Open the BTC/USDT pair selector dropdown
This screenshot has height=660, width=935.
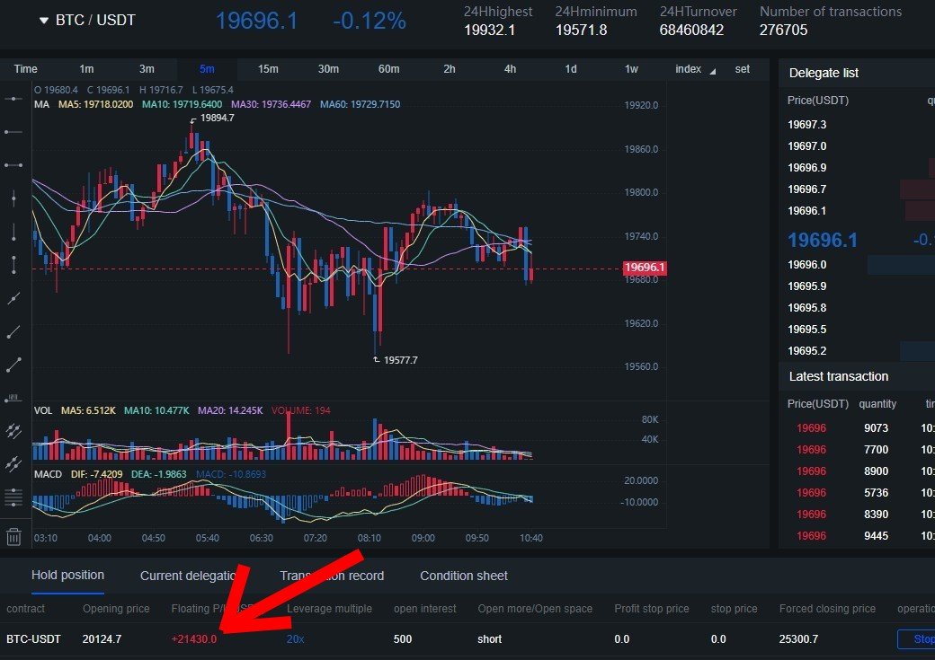85,20
